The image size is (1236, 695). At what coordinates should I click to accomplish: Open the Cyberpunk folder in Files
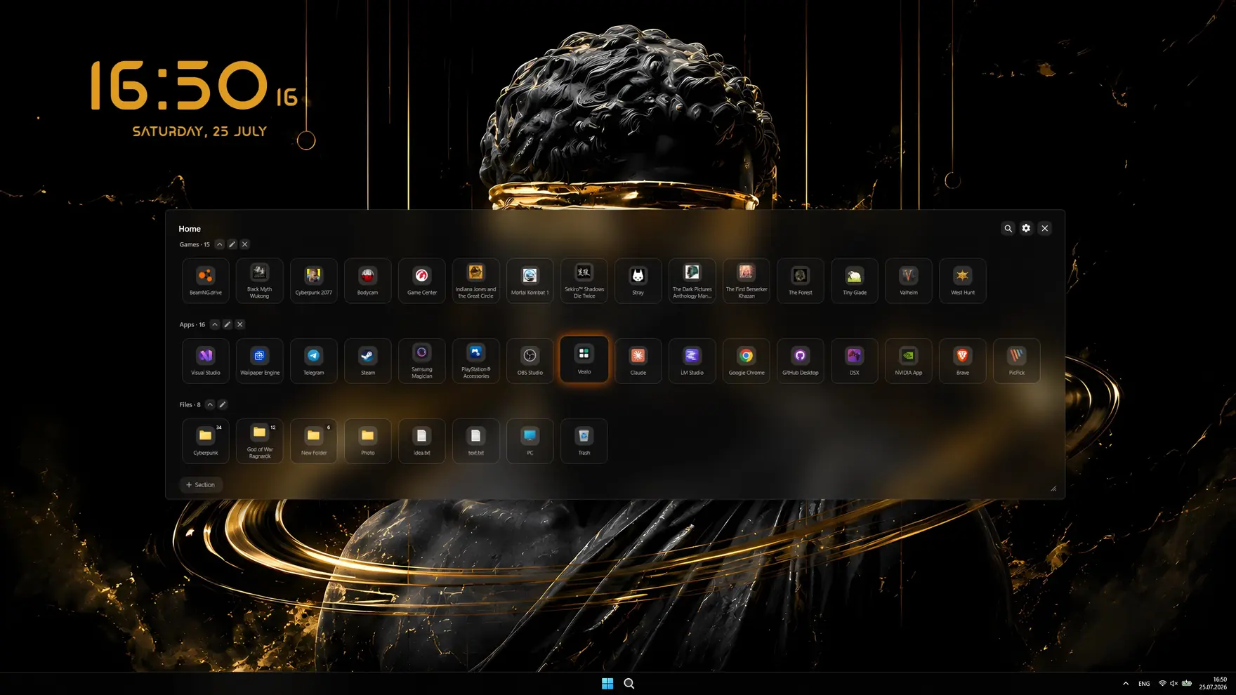206,441
